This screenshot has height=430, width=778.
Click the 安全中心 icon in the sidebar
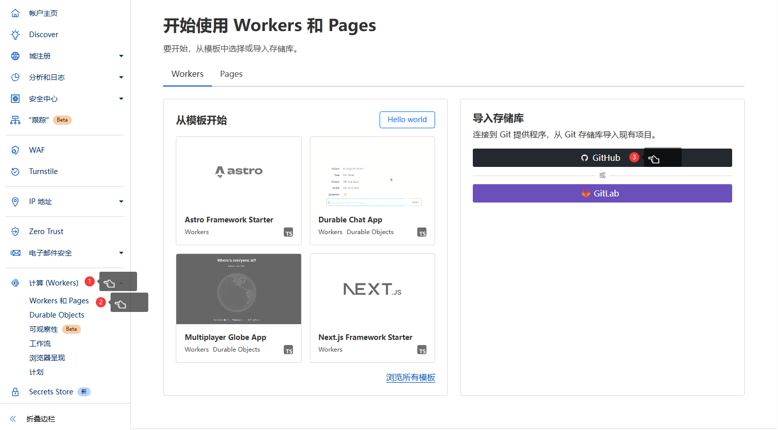coord(15,98)
